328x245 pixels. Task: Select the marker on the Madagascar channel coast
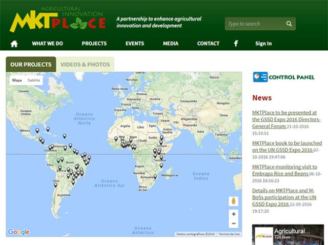pos(161,166)
